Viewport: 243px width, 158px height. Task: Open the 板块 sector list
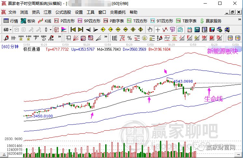tap(28, 21)
